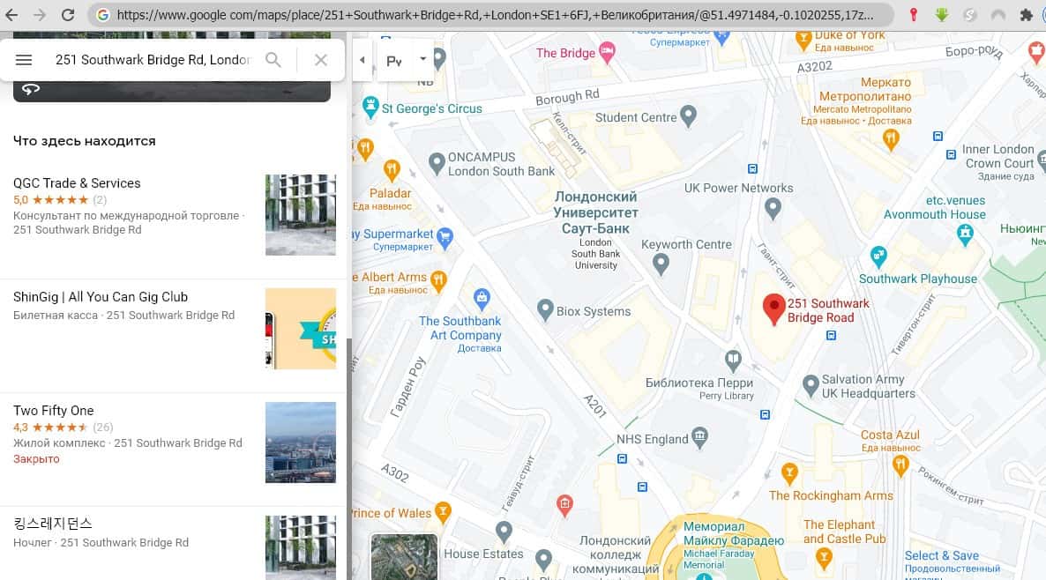Select the Two Fifty One photo thumbnail

click(x=300, y=442)
